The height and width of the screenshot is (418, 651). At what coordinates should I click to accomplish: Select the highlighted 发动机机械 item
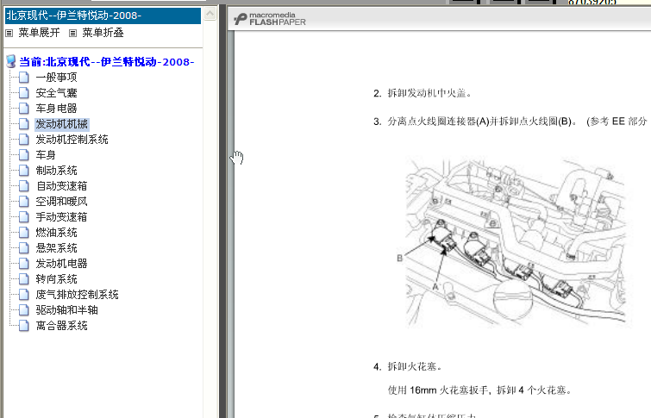(61, 124)
